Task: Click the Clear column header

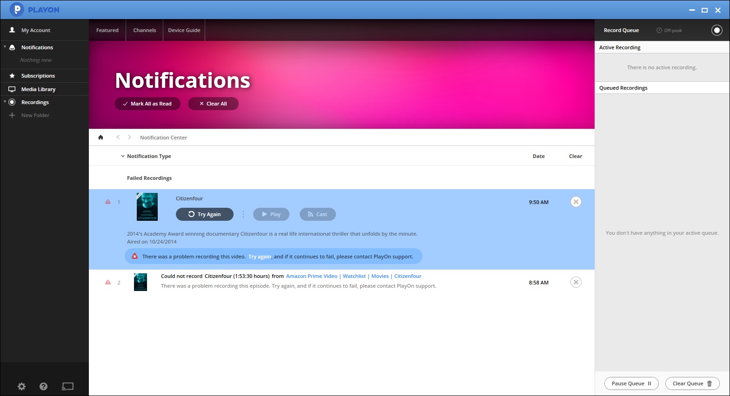Action: [x=576, y=156]
